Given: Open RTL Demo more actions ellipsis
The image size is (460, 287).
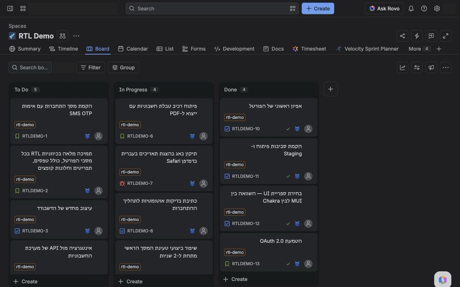Looking at the screenshot, I should (x=76, y=36).
